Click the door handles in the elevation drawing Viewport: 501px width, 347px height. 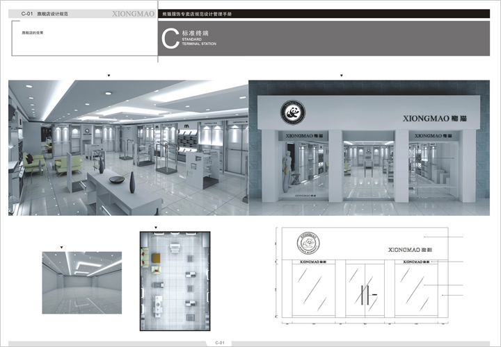pyautogui.click(x=365, y=295)
